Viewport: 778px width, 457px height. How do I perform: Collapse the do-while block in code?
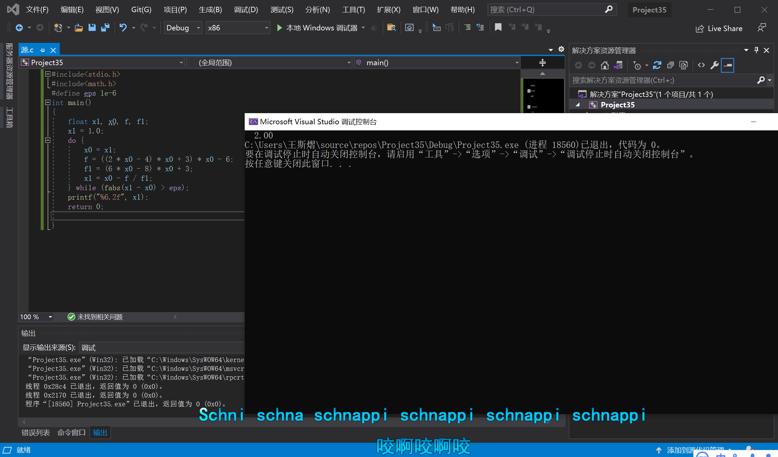pos(48,140)
